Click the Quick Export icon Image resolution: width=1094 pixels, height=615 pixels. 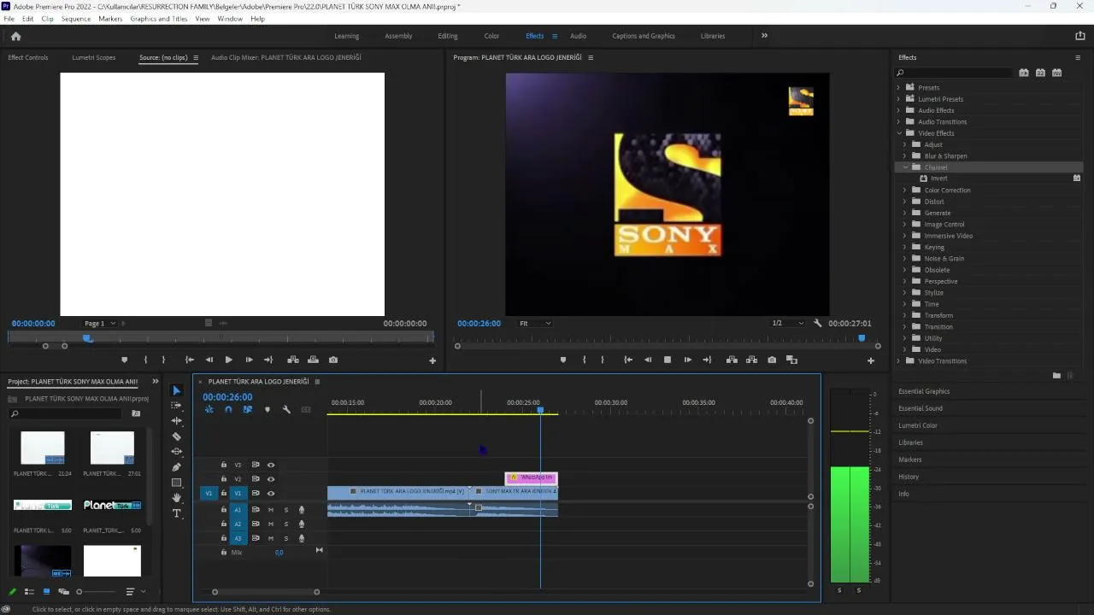1080,36
